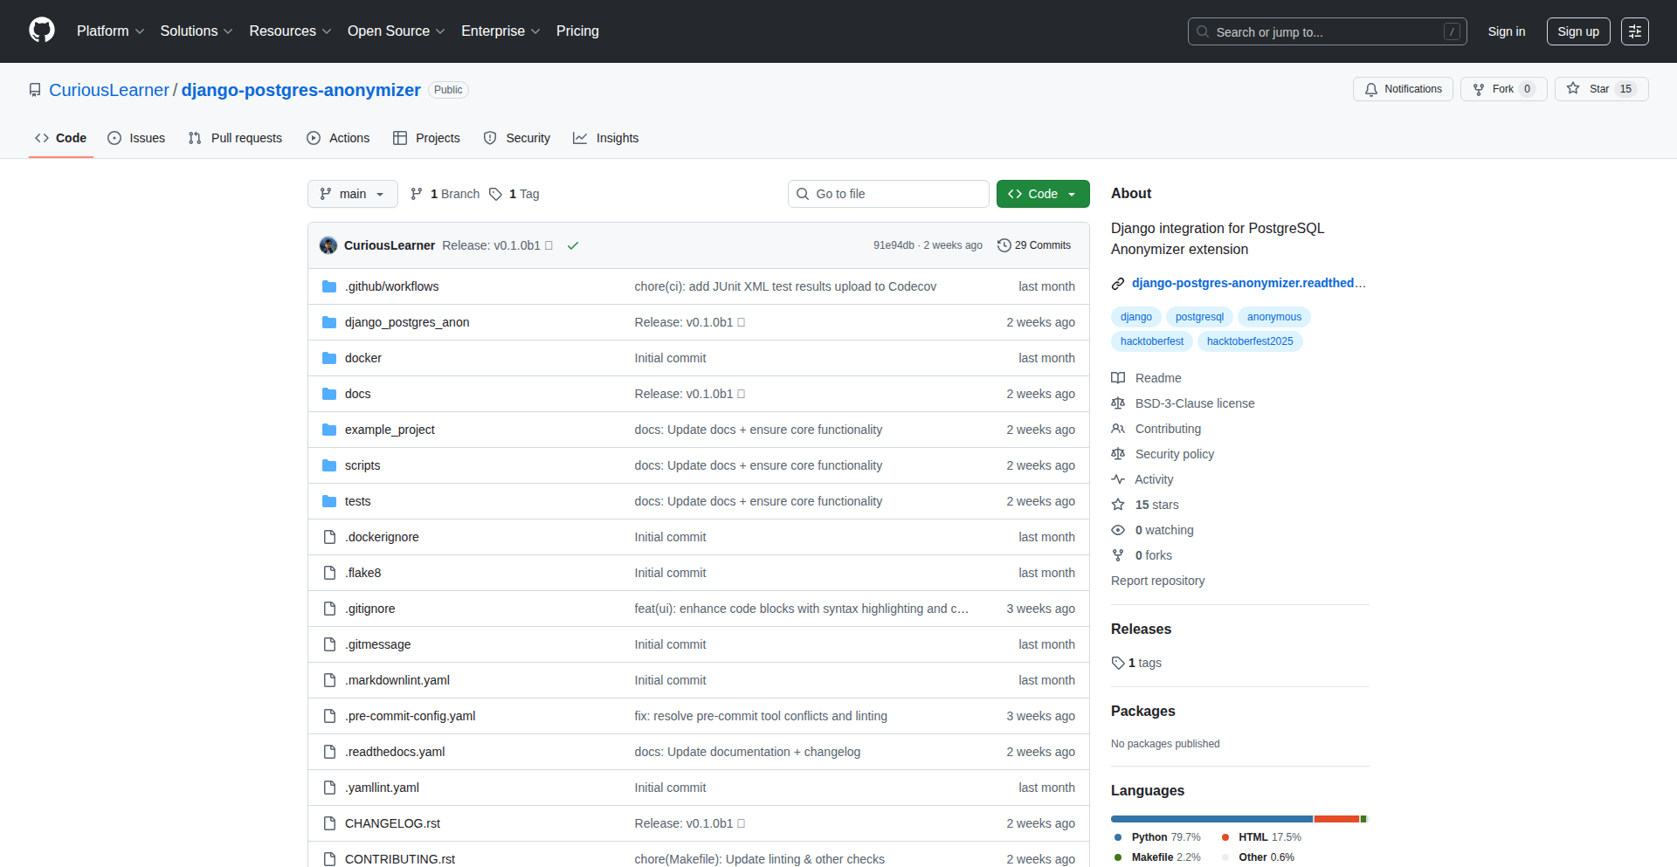The image size is (1677, 867).
Task: Expand the Open Source menu
Action: 396,31
